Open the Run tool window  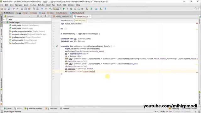8,109
